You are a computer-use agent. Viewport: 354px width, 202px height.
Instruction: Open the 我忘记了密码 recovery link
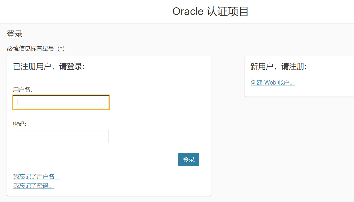coord(32,186)
